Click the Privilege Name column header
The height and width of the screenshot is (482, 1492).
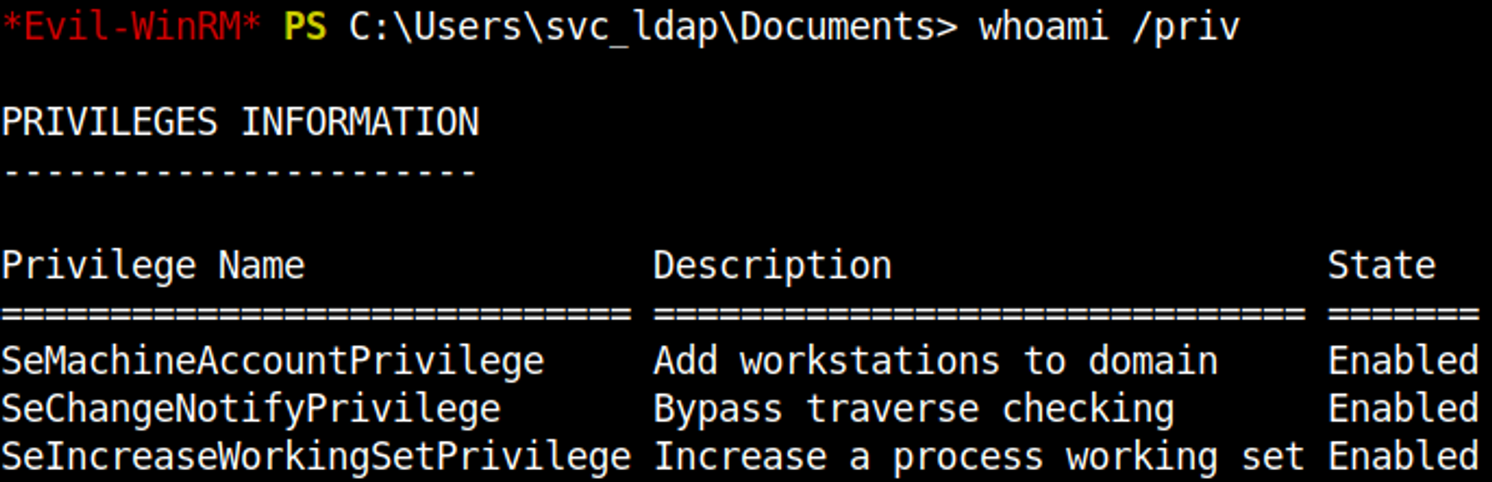pos(154,266)
